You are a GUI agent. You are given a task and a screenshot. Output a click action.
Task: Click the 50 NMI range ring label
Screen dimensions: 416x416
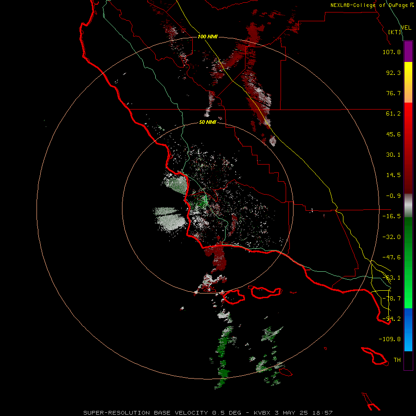point(208,122)
